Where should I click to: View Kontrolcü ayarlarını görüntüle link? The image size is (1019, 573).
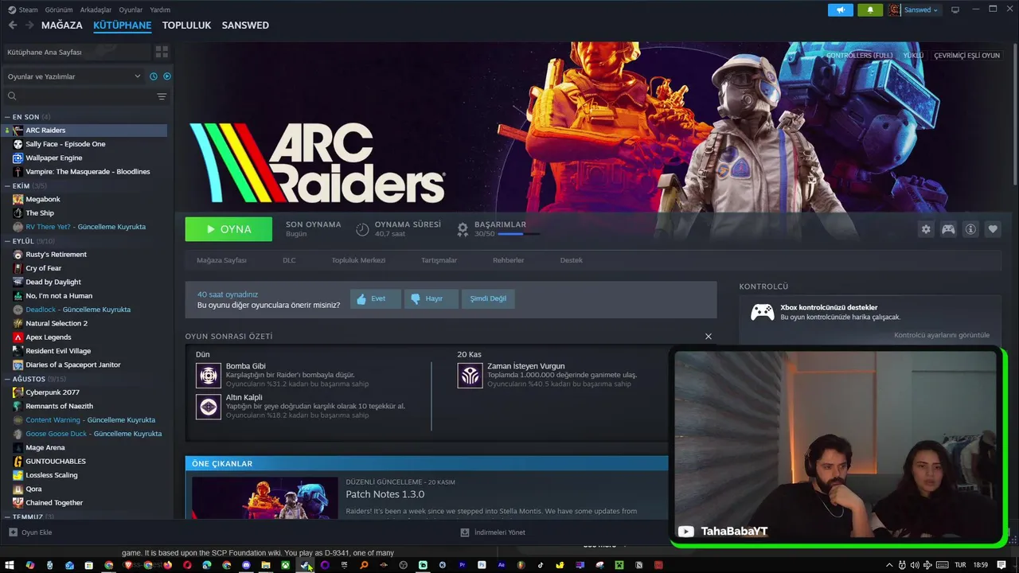click(x=942, y=335)
